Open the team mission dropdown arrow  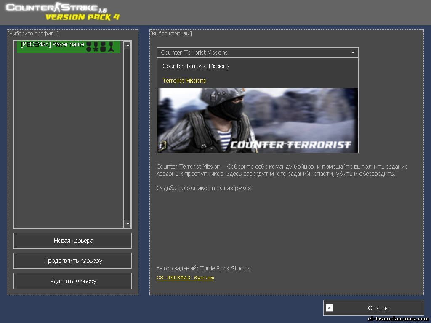[353, 53]
